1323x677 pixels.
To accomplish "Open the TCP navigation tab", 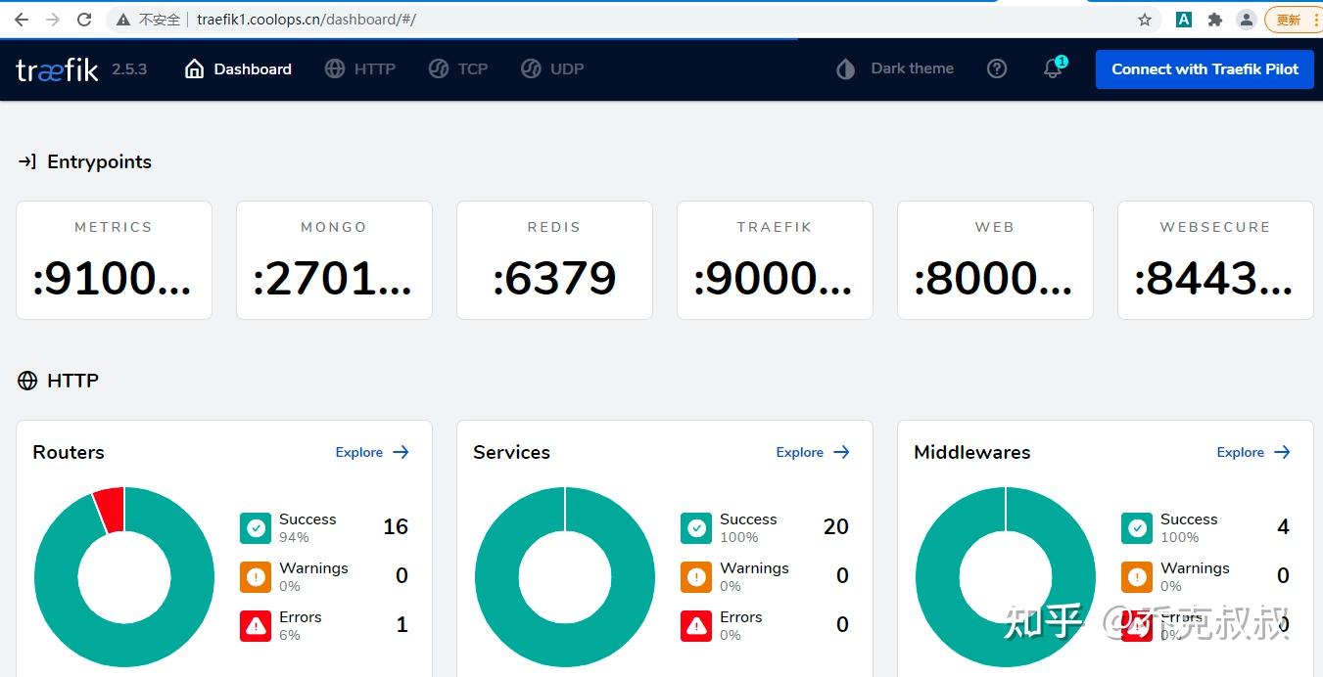I will (458, 68).
